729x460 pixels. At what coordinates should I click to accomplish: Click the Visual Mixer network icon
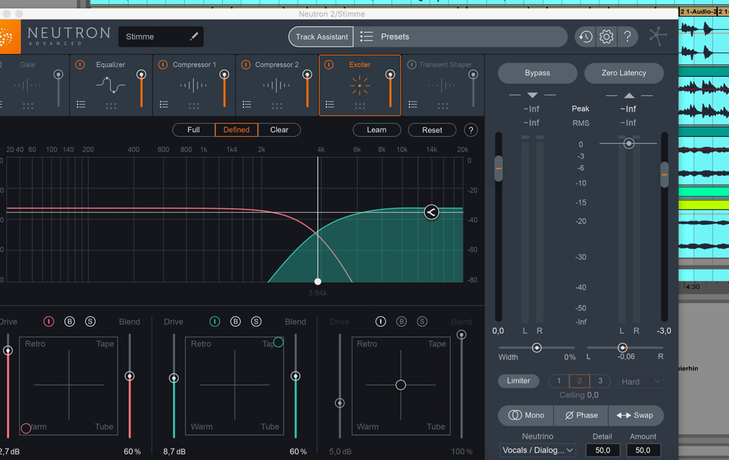658,36
